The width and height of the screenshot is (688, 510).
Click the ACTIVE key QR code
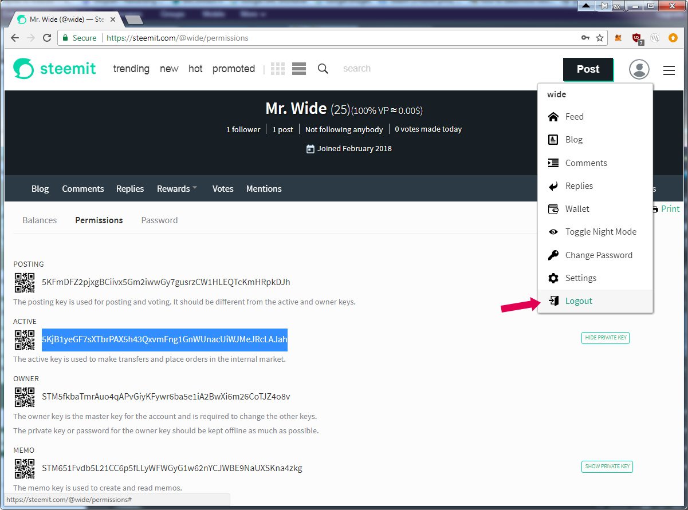pos(24,340)
